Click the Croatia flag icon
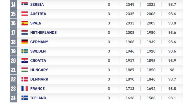 click(x=25, y=60)
